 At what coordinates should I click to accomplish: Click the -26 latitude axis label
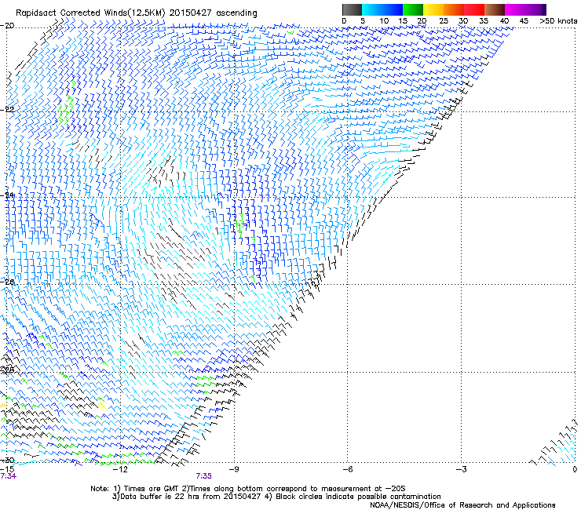(7, 282)
